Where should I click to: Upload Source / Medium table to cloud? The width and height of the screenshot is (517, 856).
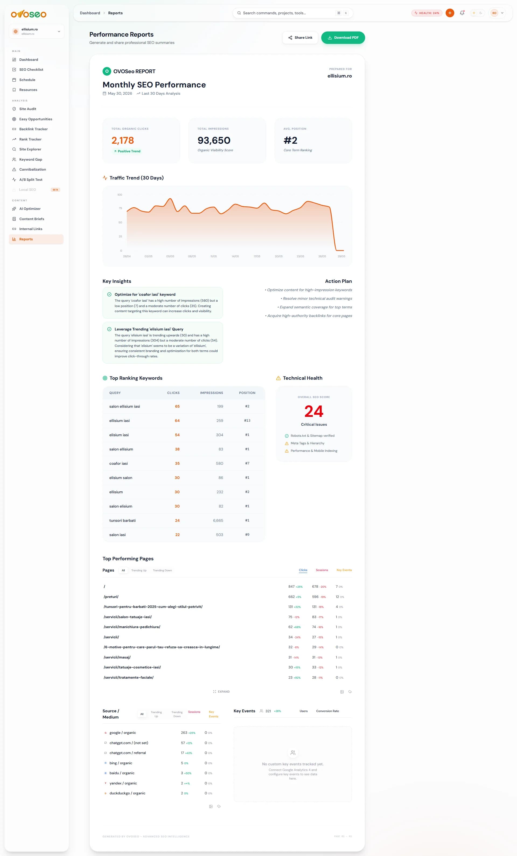click(x=219, y=806)
